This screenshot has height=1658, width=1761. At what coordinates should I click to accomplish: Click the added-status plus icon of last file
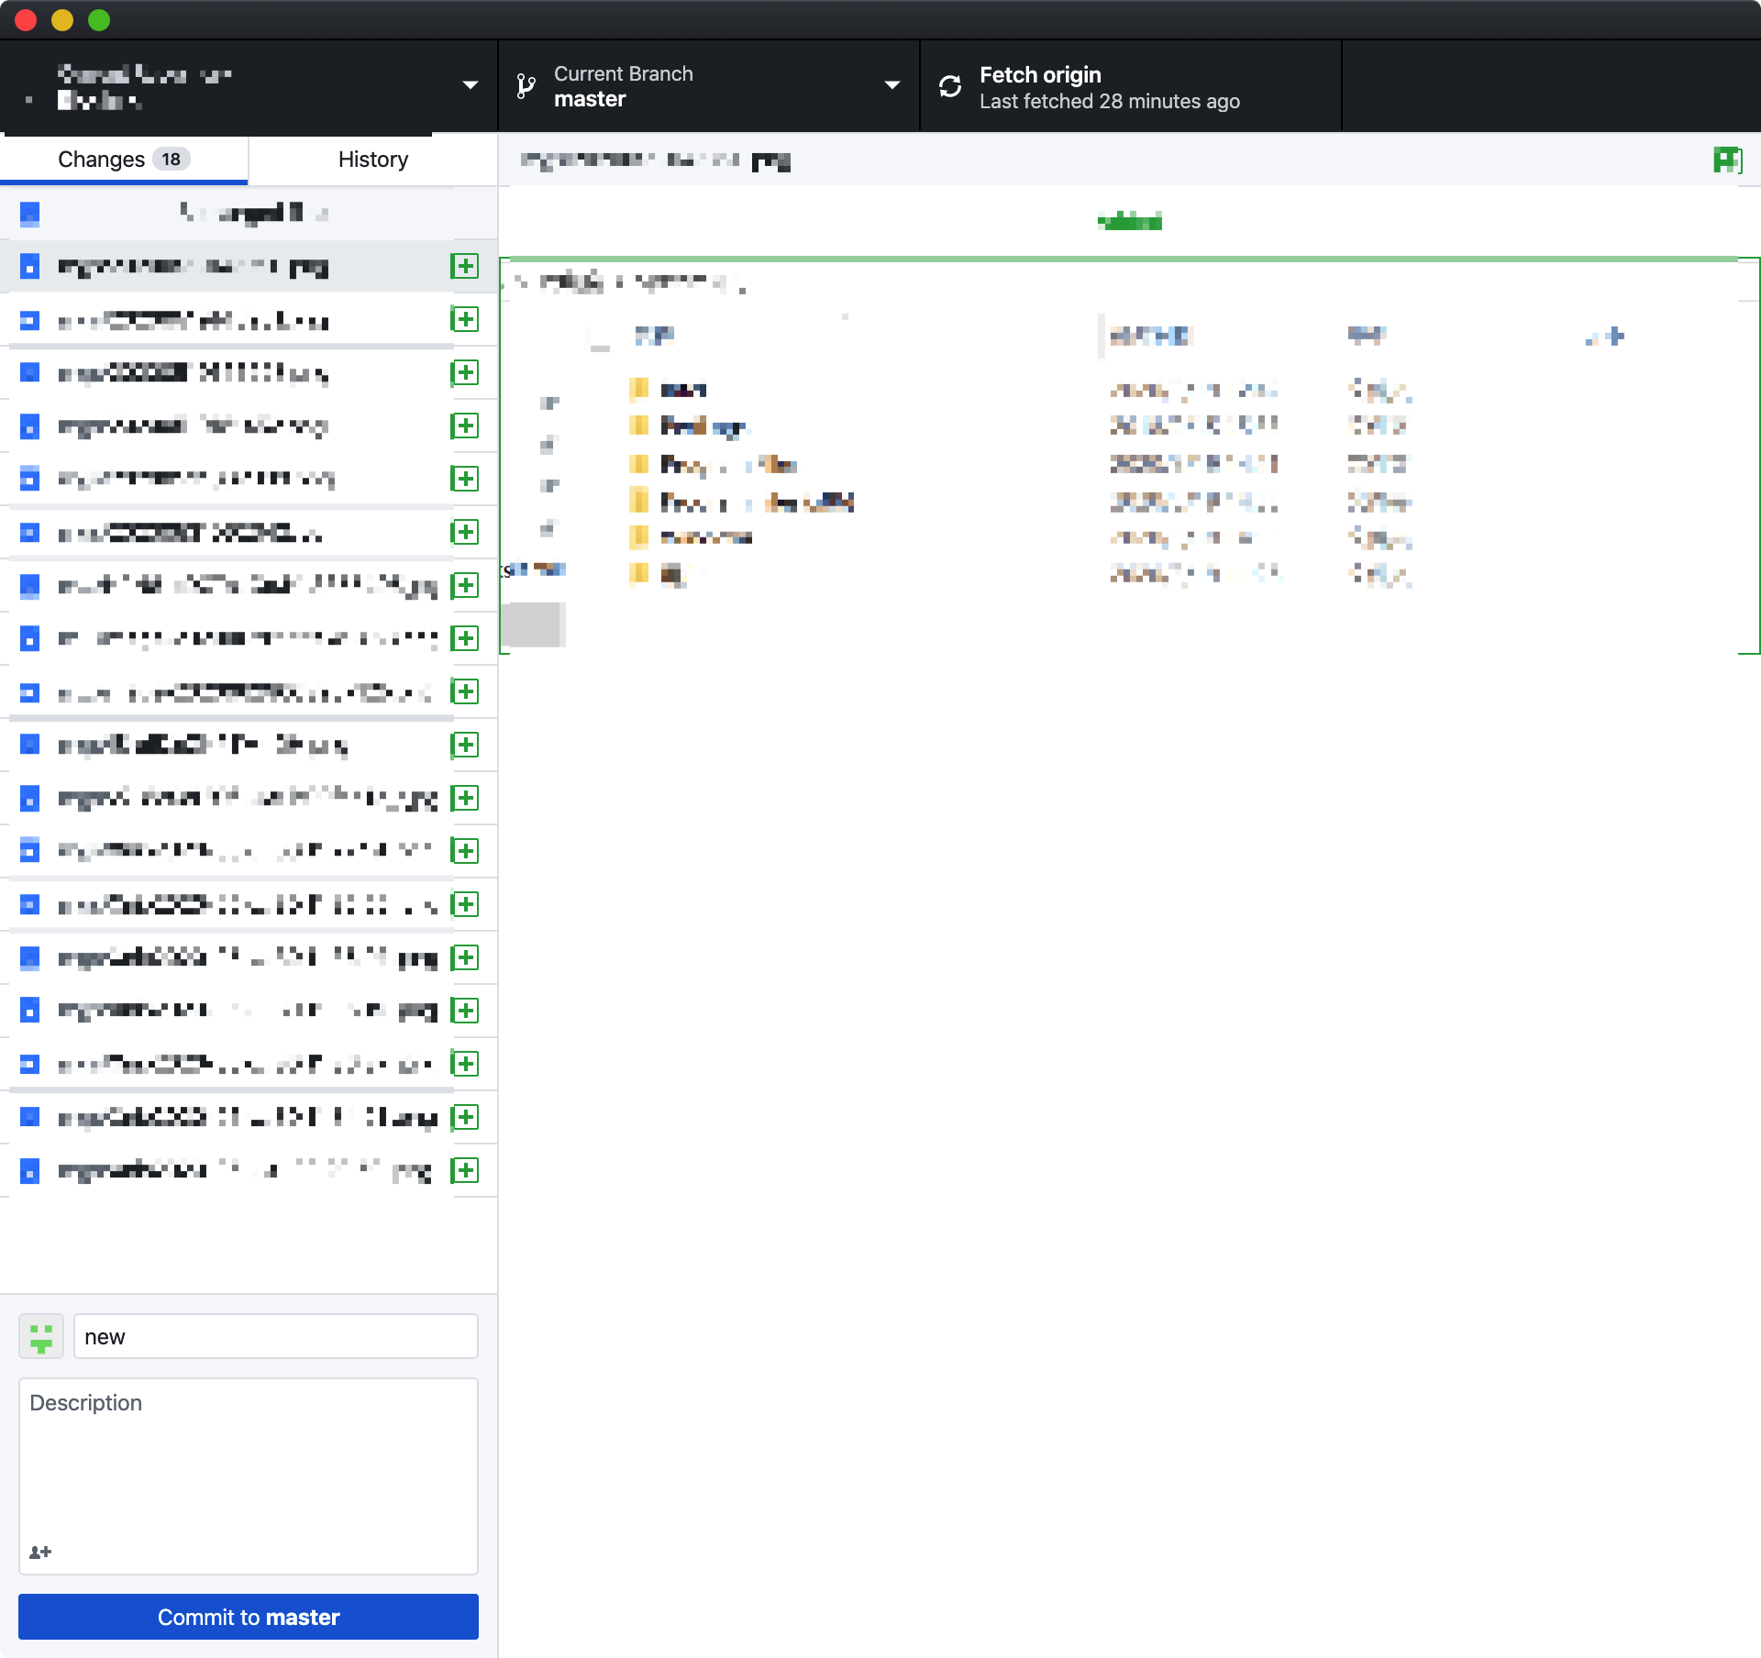coord(465,1170)
